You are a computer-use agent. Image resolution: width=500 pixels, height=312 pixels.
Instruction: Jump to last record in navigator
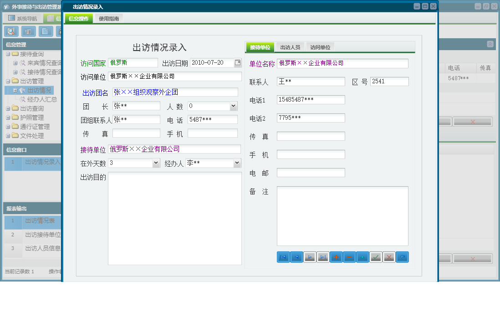pos(323,257)
